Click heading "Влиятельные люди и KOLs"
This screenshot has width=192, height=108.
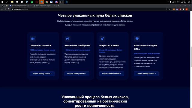pos(145,47)
